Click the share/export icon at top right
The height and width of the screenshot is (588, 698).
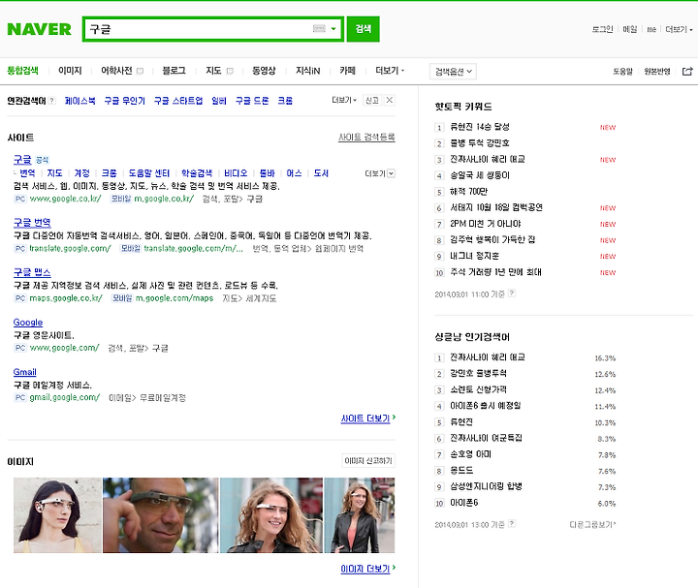(687, 71)
